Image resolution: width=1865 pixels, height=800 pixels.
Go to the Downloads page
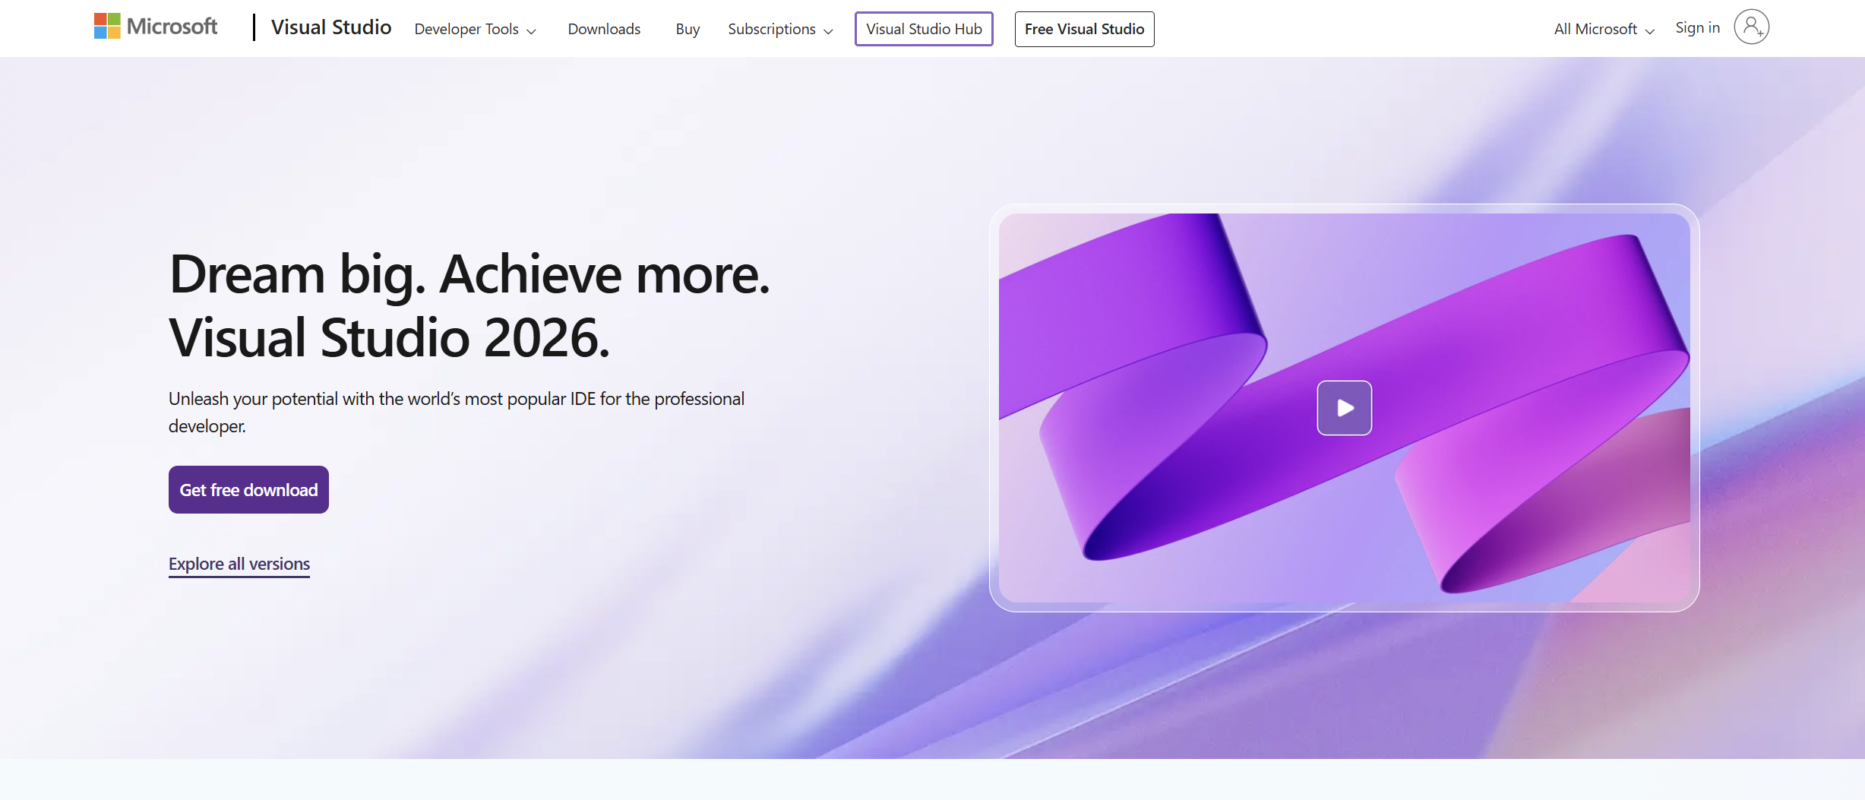[x=604, y=29]
